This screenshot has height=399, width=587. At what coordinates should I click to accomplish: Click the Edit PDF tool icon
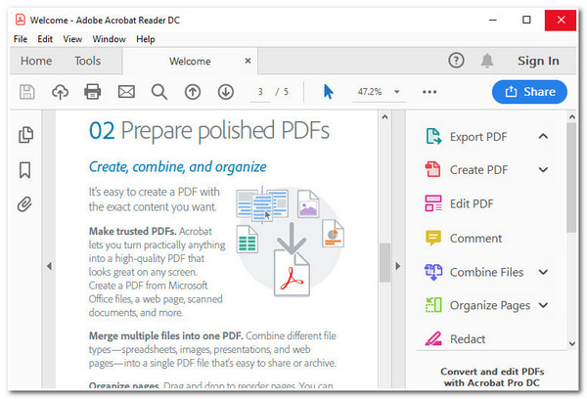(x=433, y=203)
